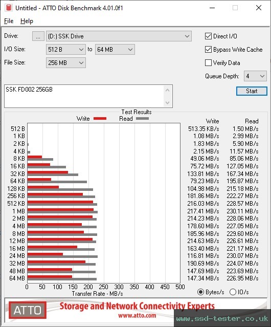Open the 512 B I/O size dropdown
271x327 pixels.
(x=66, y=50)
